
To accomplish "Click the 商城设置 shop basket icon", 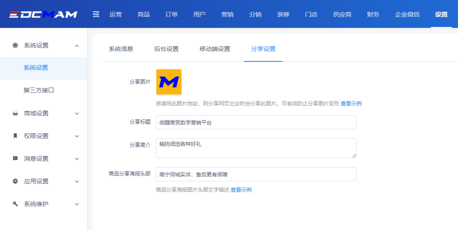I will [x=15, y=113].
